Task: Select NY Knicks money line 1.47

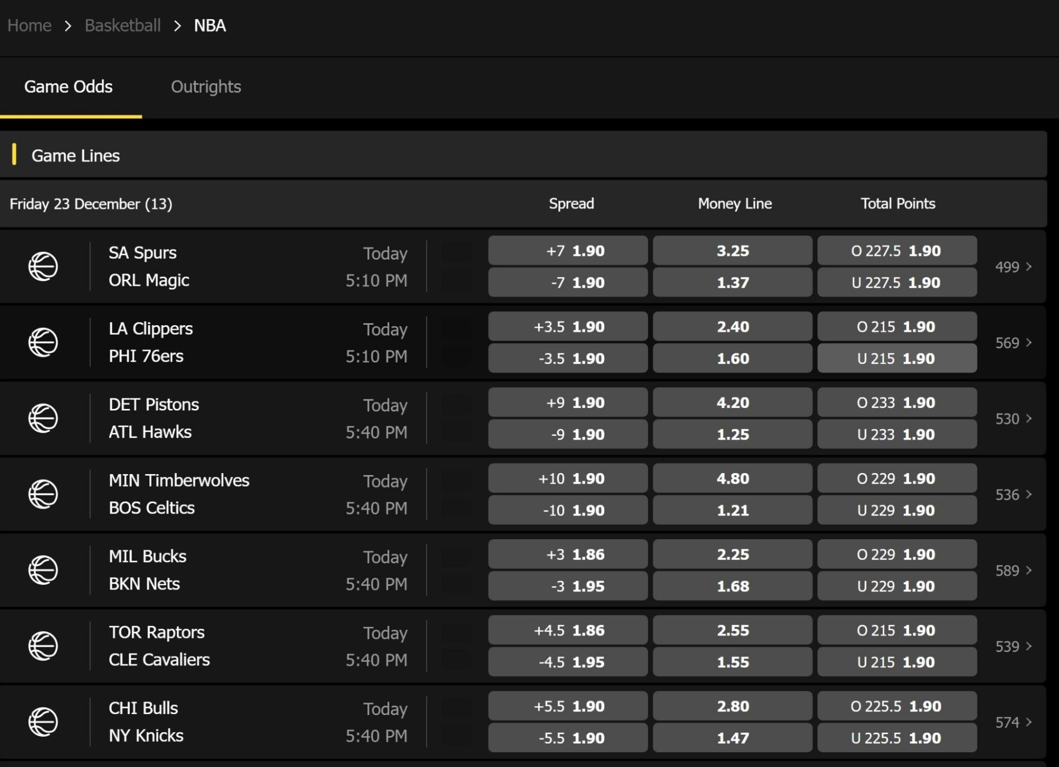Action: coord(733,738)
